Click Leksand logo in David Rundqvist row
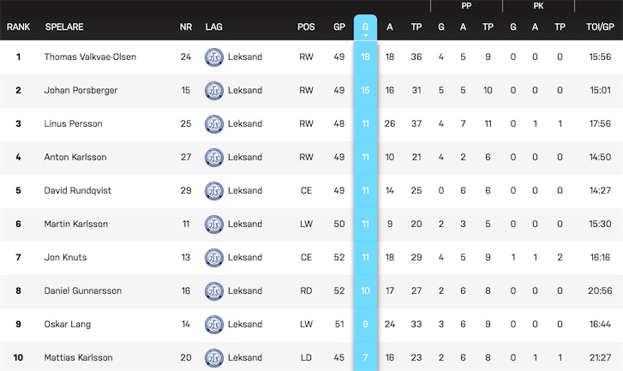The height and width of the screenshot is (371, 623). pyautogui.click(x=213, y=191)
